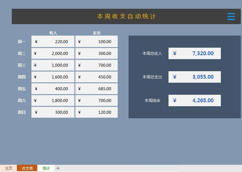Click the 周五 row label
242x172 pixels.
(22, 89)
